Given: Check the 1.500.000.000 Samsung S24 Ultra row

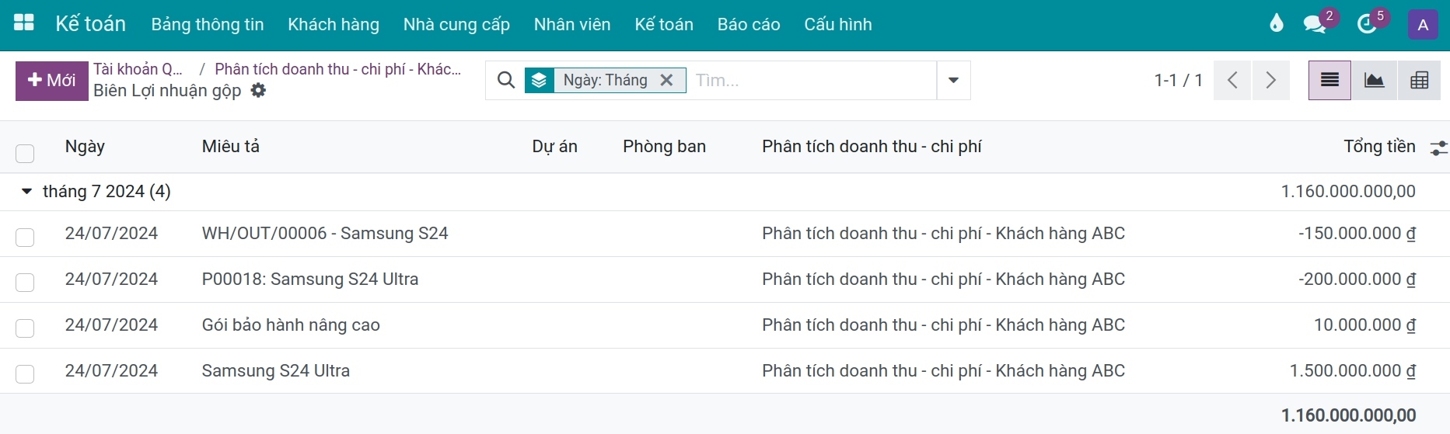Looking at the screenshot, I should pos(25,373).
